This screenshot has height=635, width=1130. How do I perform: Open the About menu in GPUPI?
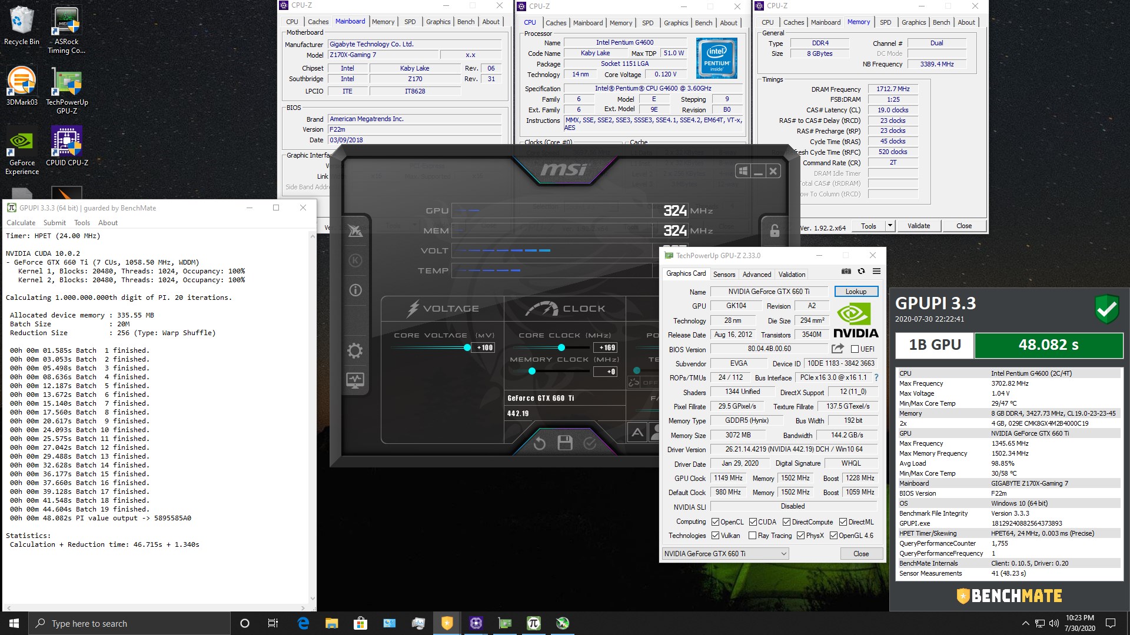(x=108, y=223)
